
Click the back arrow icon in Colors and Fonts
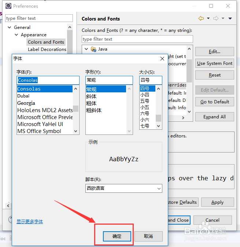point(201,18)
